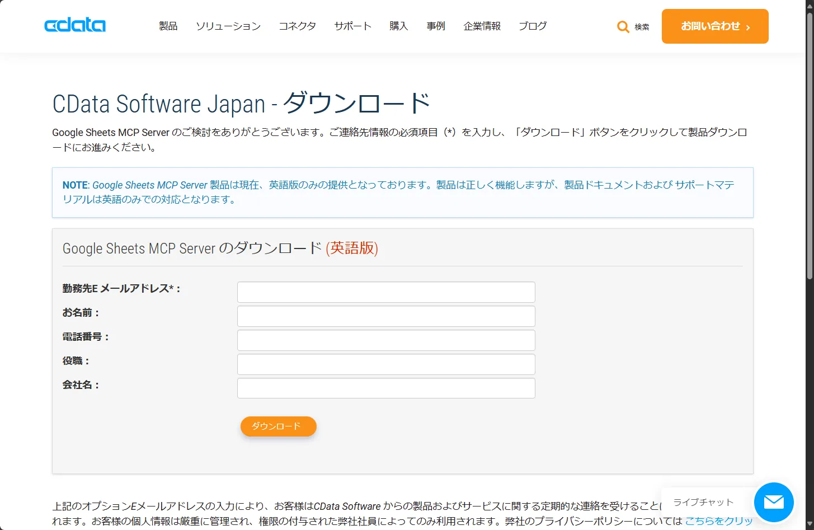Click the 'CData Software Japan - ダウンロード' heading
This screenshot has width=814, height=530.
[241, 104]
